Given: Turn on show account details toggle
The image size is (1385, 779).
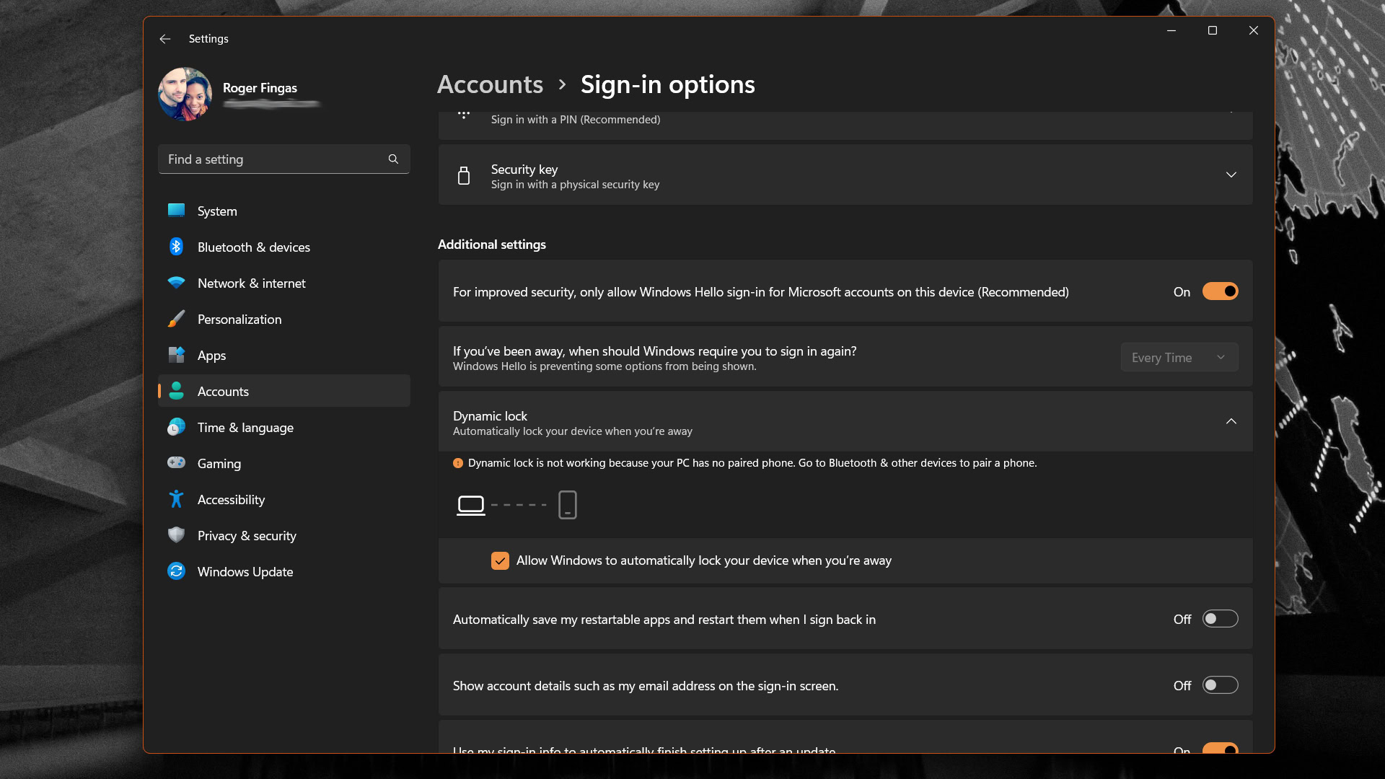Looking at the screenshot, I should 1220,685.
